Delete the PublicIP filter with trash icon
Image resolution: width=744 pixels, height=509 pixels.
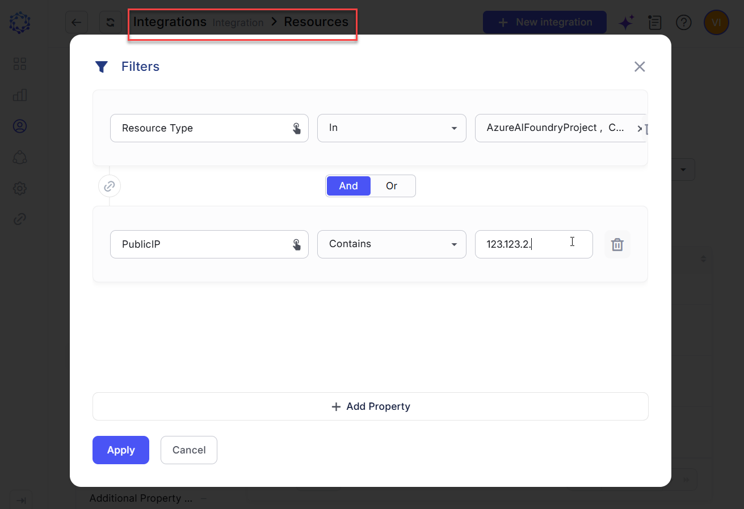point(617,244)
